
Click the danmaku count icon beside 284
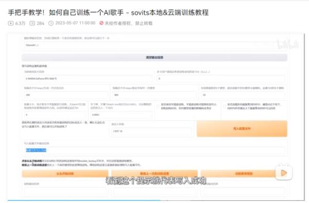point(32,23)
